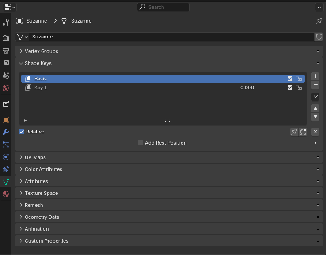Remove the shape key with minus
Image resolution: width=326 pixels, height=255 pixels.
(x=315, y=85)
